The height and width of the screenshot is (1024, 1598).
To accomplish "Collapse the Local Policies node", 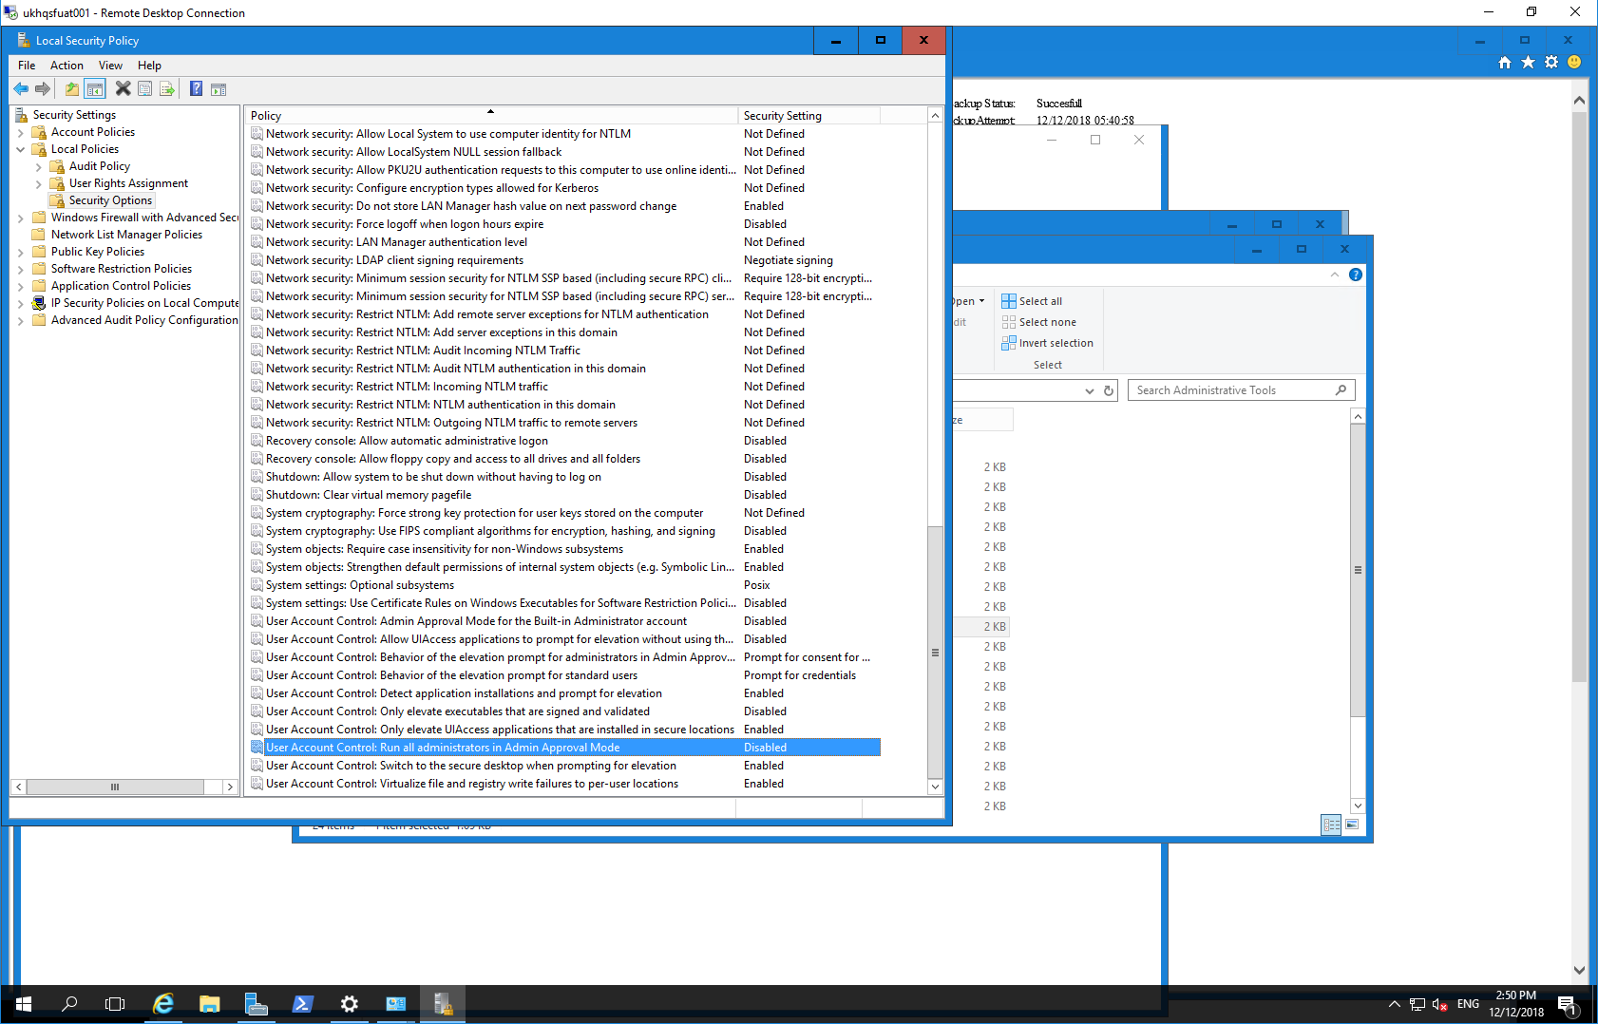I will [x=21, y=149].
